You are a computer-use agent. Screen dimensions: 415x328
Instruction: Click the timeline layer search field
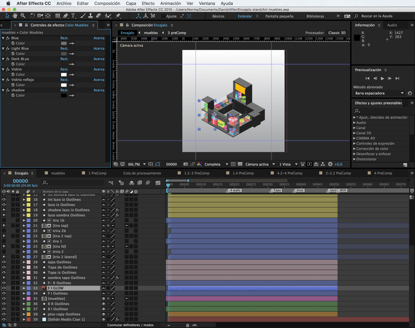coord(73,183)
